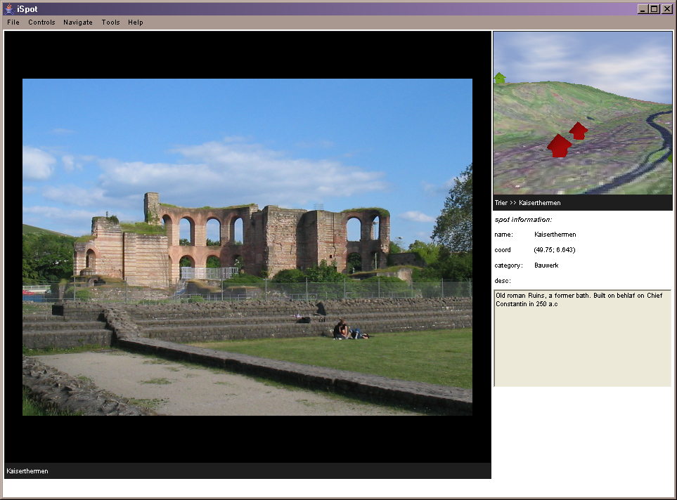Open the Controls menu
677x500 pixels.
point(41,22)
